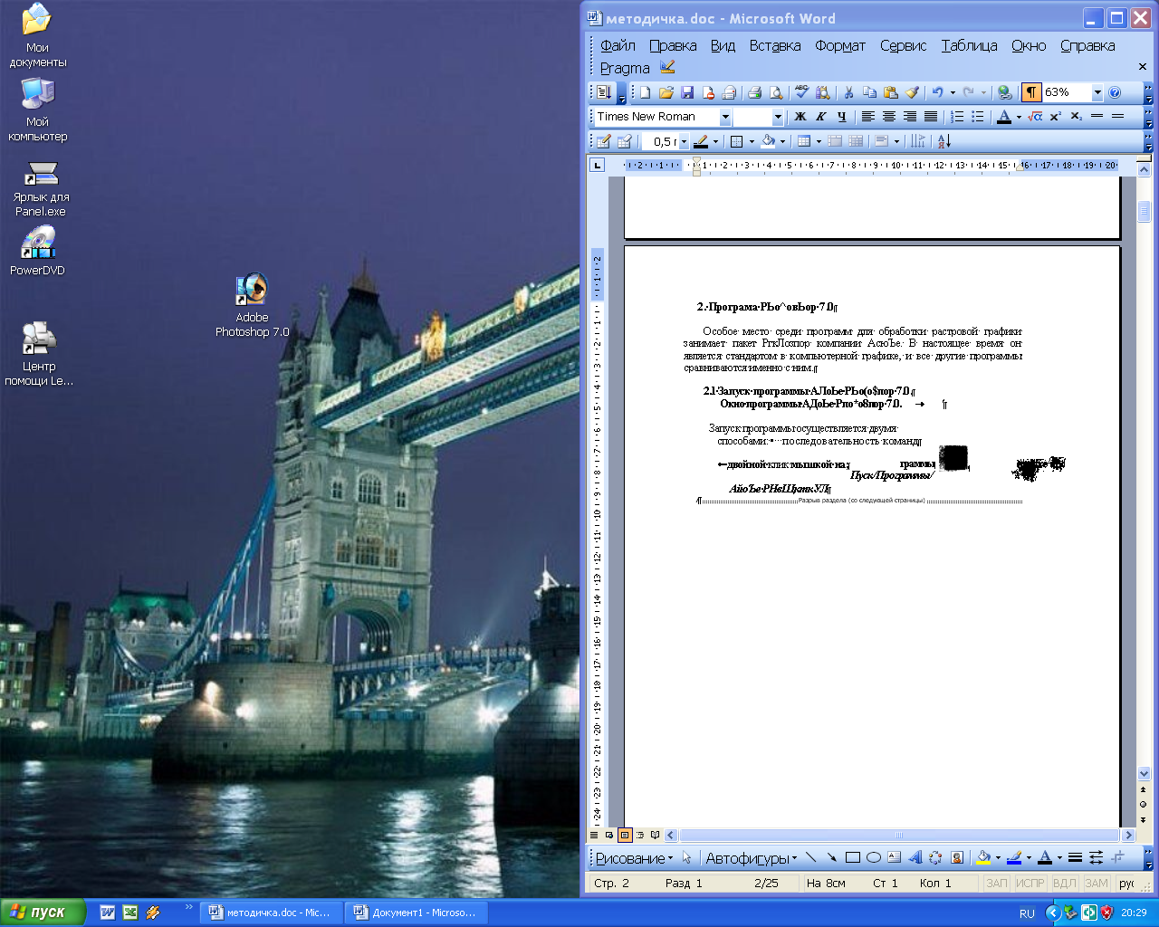Justify the paragraph text
The image size is (1159, 927).
930,117
